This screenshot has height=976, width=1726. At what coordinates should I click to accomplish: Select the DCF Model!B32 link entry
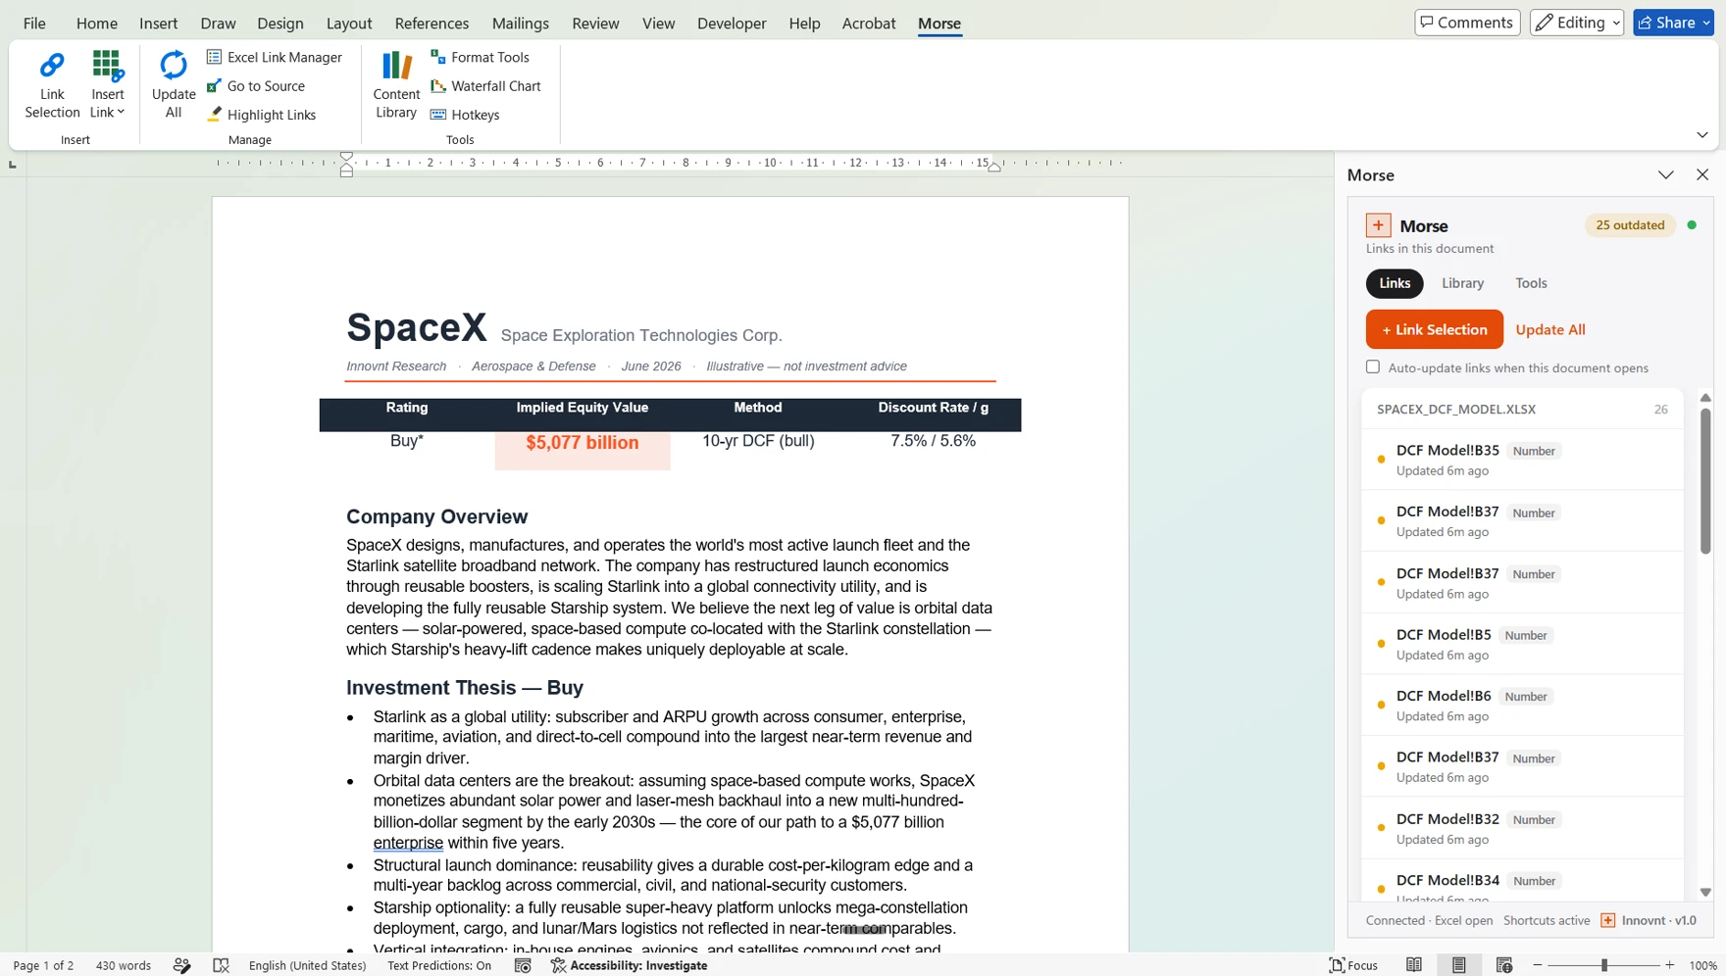tap(1522, 828)
